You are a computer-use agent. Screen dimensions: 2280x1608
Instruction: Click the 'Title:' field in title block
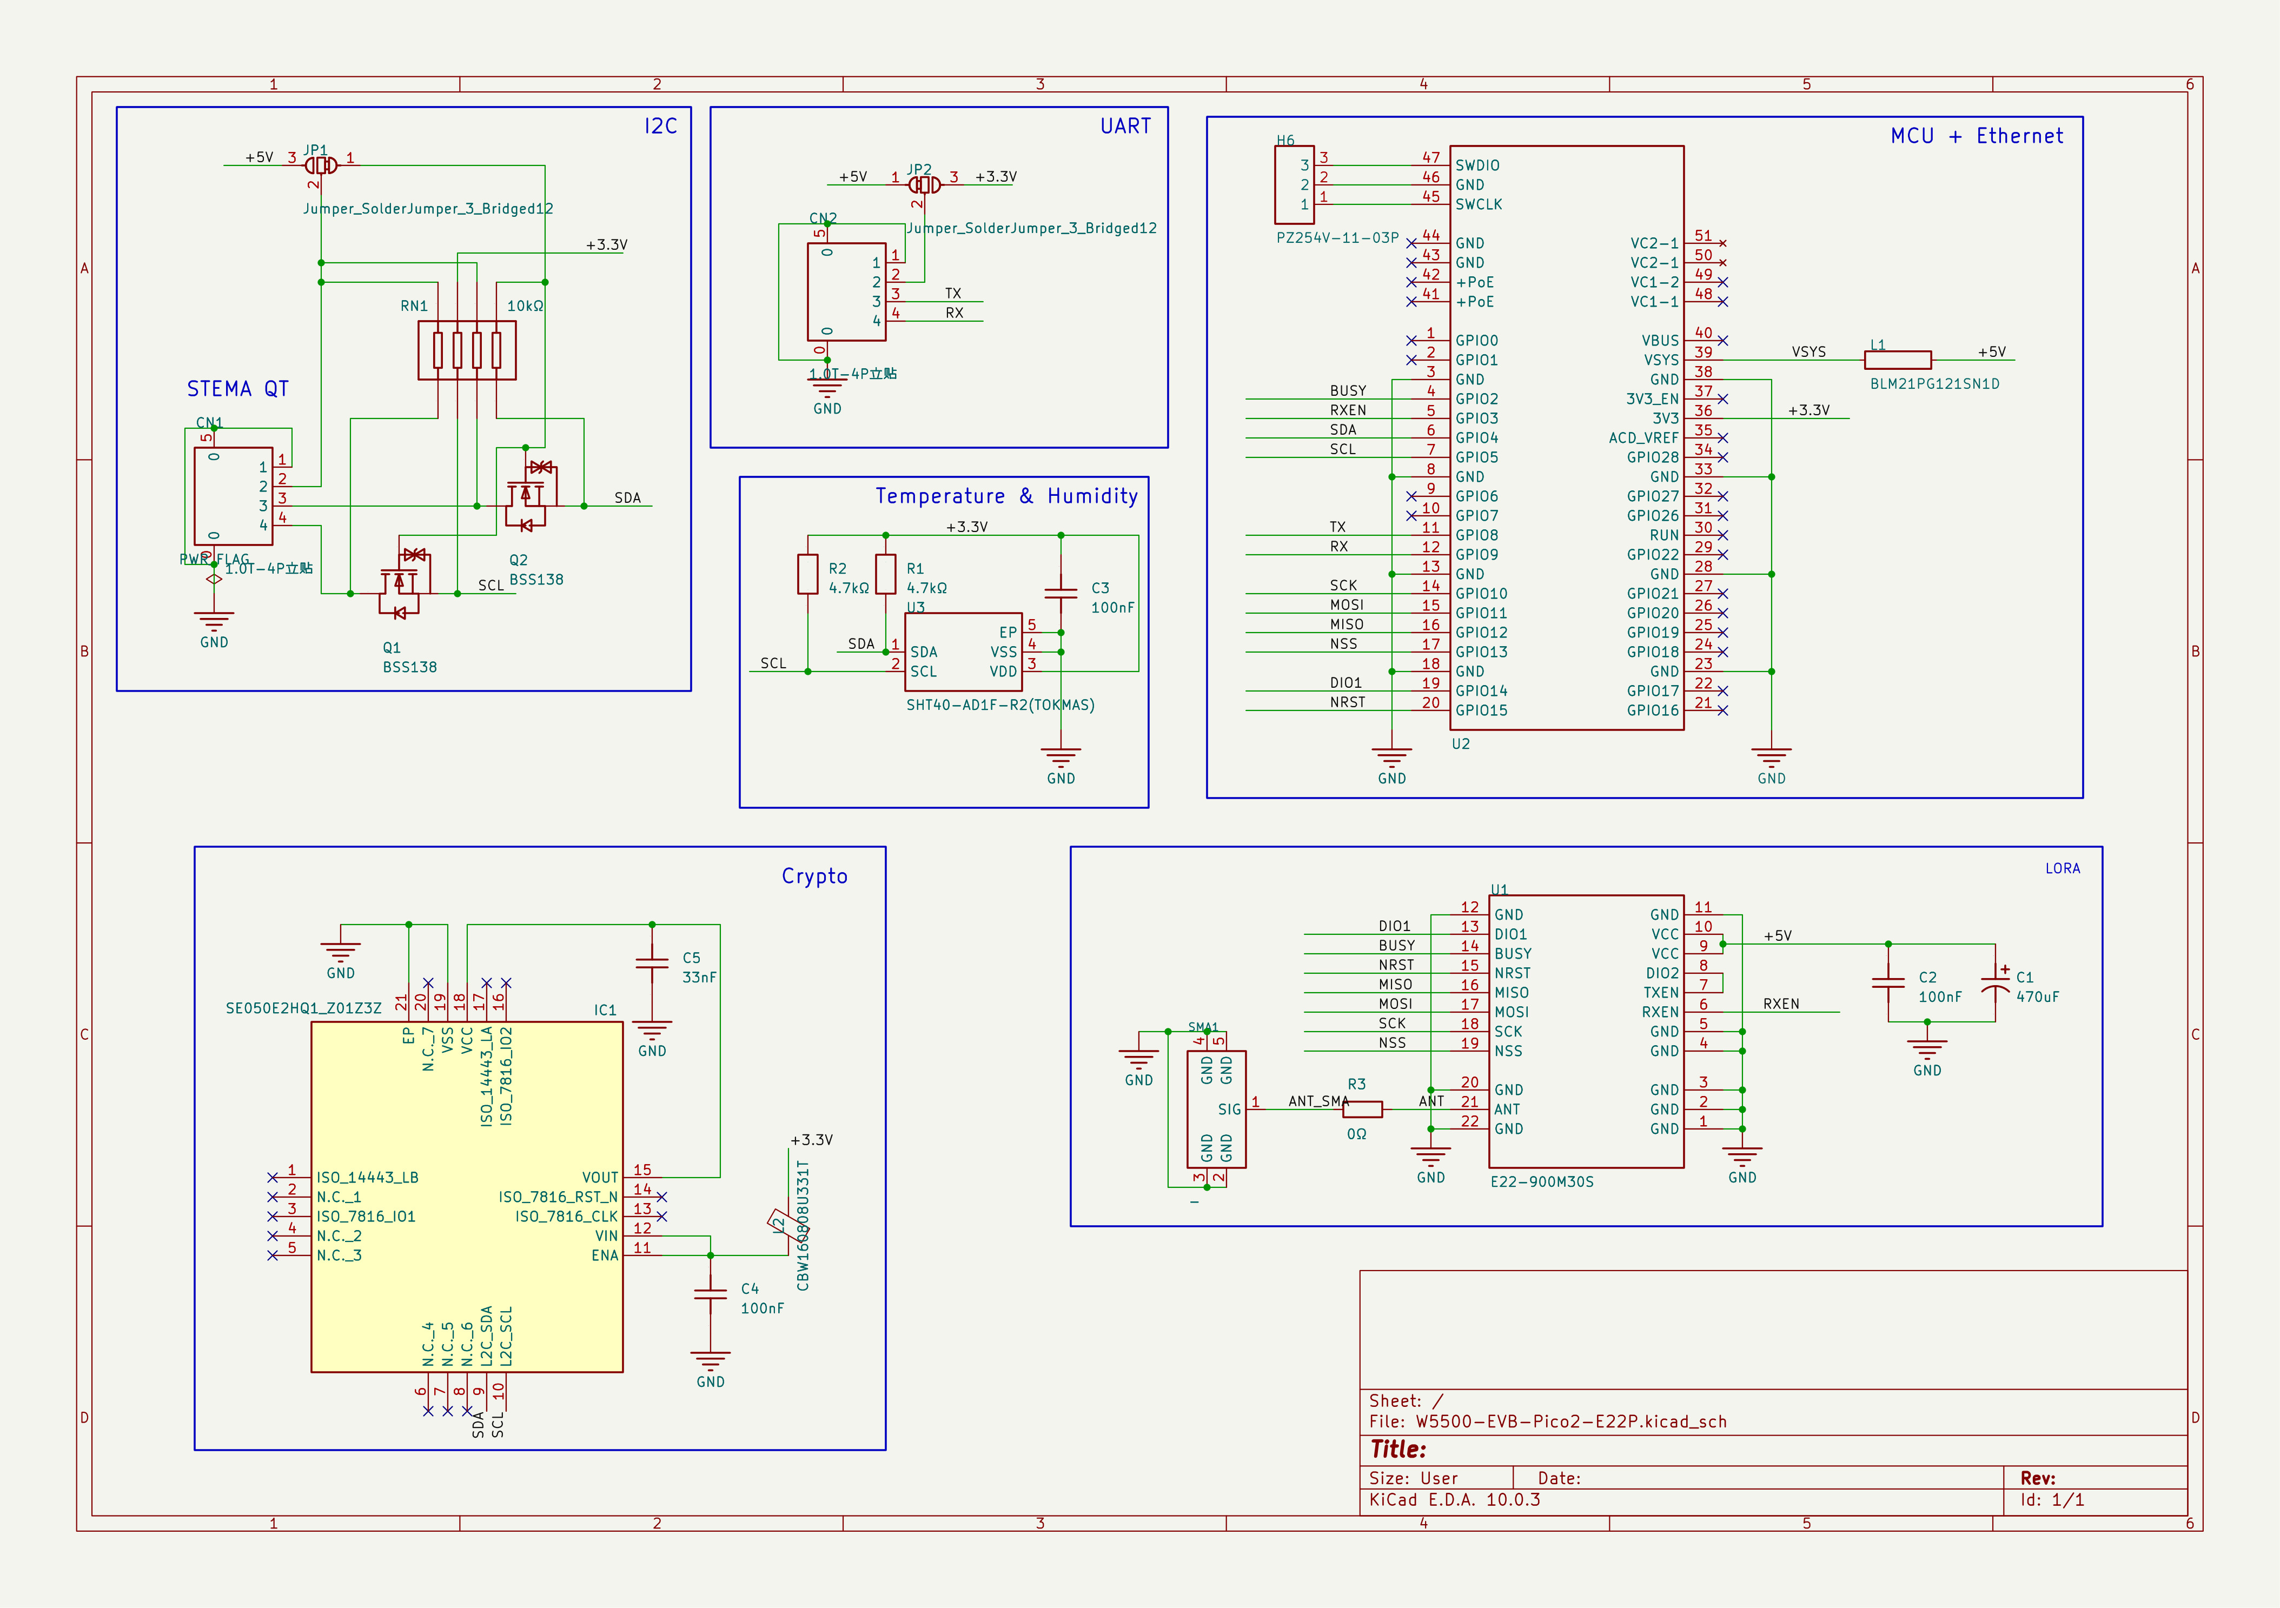pyautogui.click(x=1398, y=1449)
